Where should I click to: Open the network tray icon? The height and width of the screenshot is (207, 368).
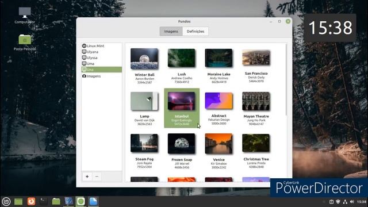click(x=345, y=202)
